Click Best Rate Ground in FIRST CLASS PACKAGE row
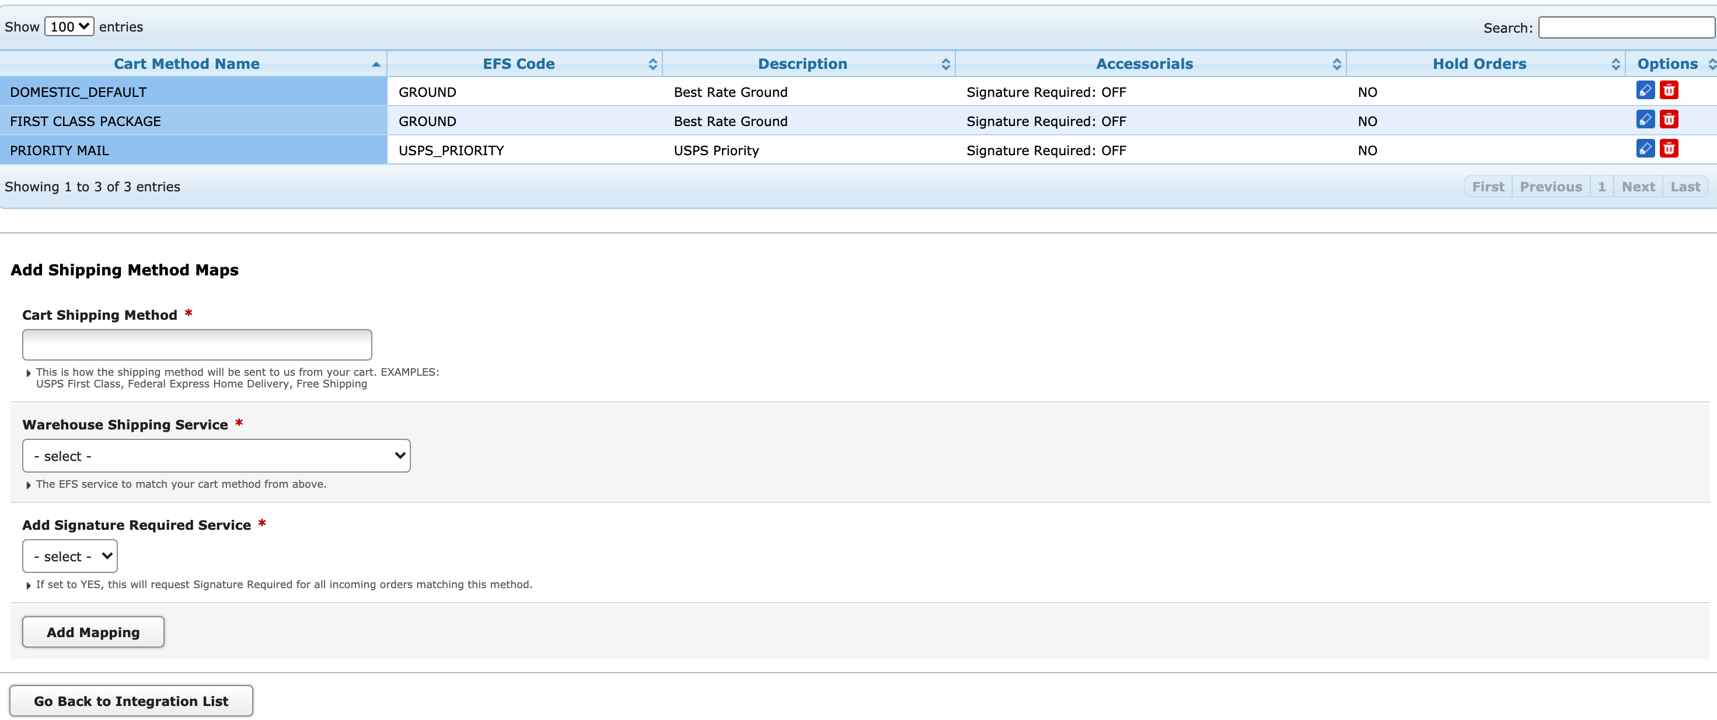 [731, 121]
